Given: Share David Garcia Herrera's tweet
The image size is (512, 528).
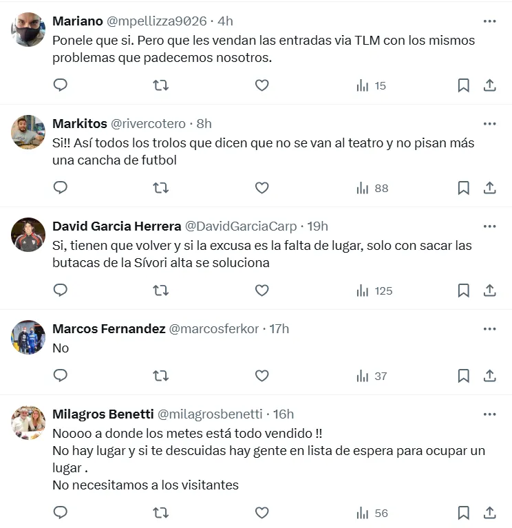Looking at the screenshot, I should [x=489, y=291].
